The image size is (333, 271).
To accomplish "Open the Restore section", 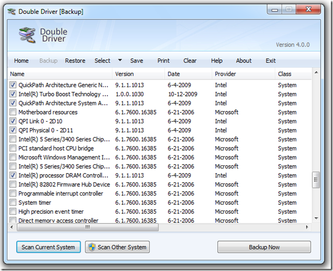I will tap(75, 61).
